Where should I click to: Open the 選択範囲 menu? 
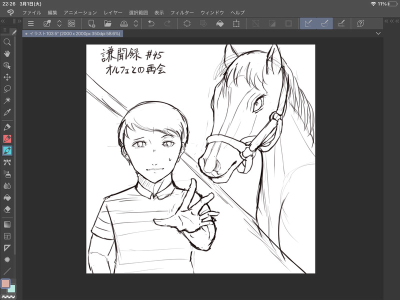[x=138, y=12]
